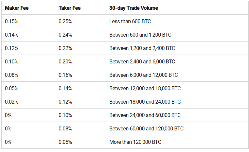Click the 30-day Trade Volume header
Screen dimensions: 249x152
point(177,8)
